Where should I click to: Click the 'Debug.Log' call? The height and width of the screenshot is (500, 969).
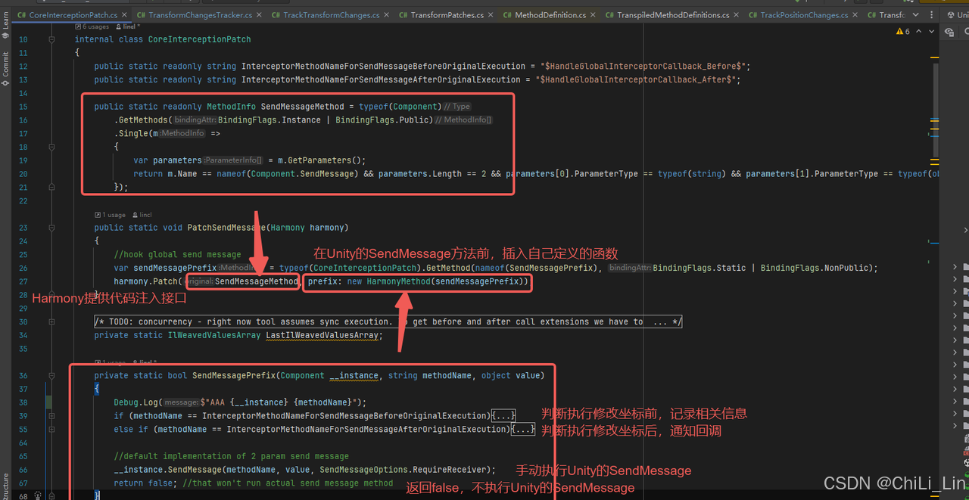(138, 402)
